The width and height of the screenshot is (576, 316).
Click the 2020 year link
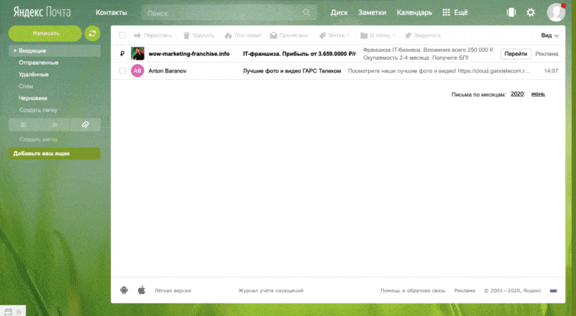click(x=517, y=94)
